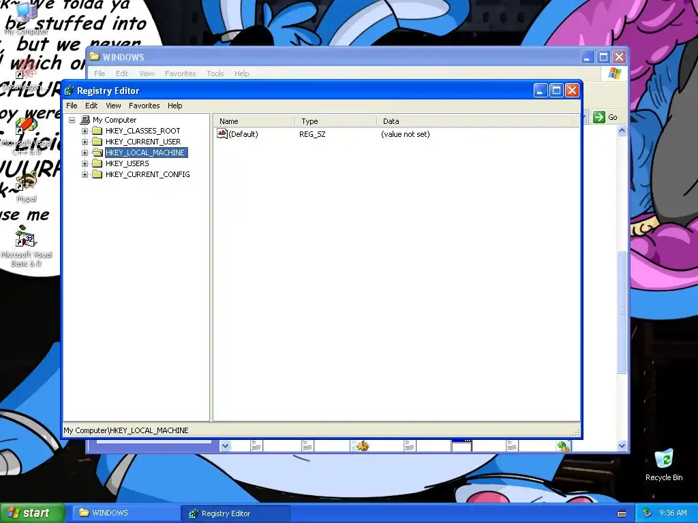698x523 pixels.
Task: Click the HKEY_USERS folder icon
Action: pos(97,163)
